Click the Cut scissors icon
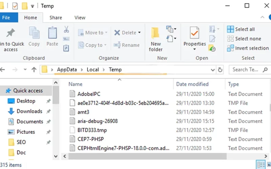This screenshot has width=271, height=169. coord(66,29)
